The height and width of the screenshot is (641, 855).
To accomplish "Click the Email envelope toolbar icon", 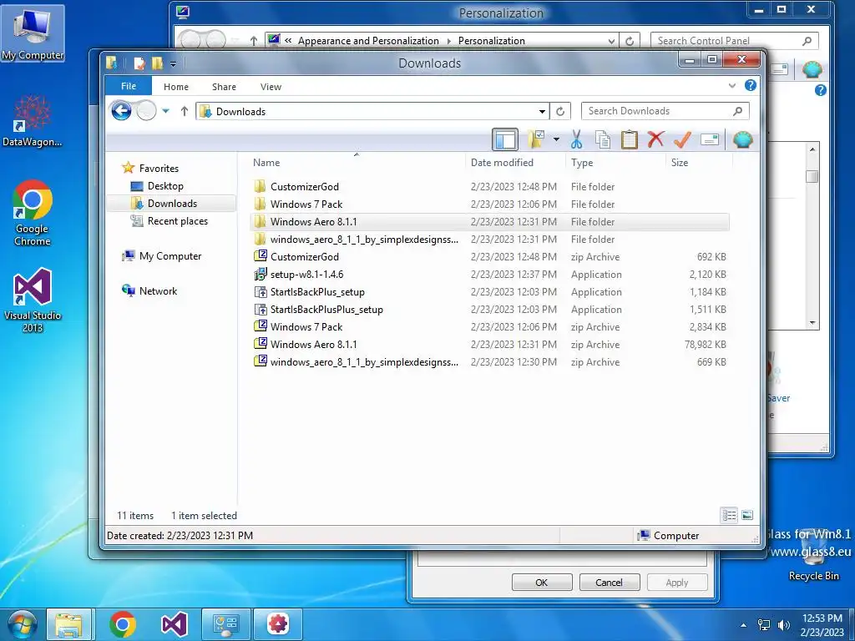I will click(710, 139).
